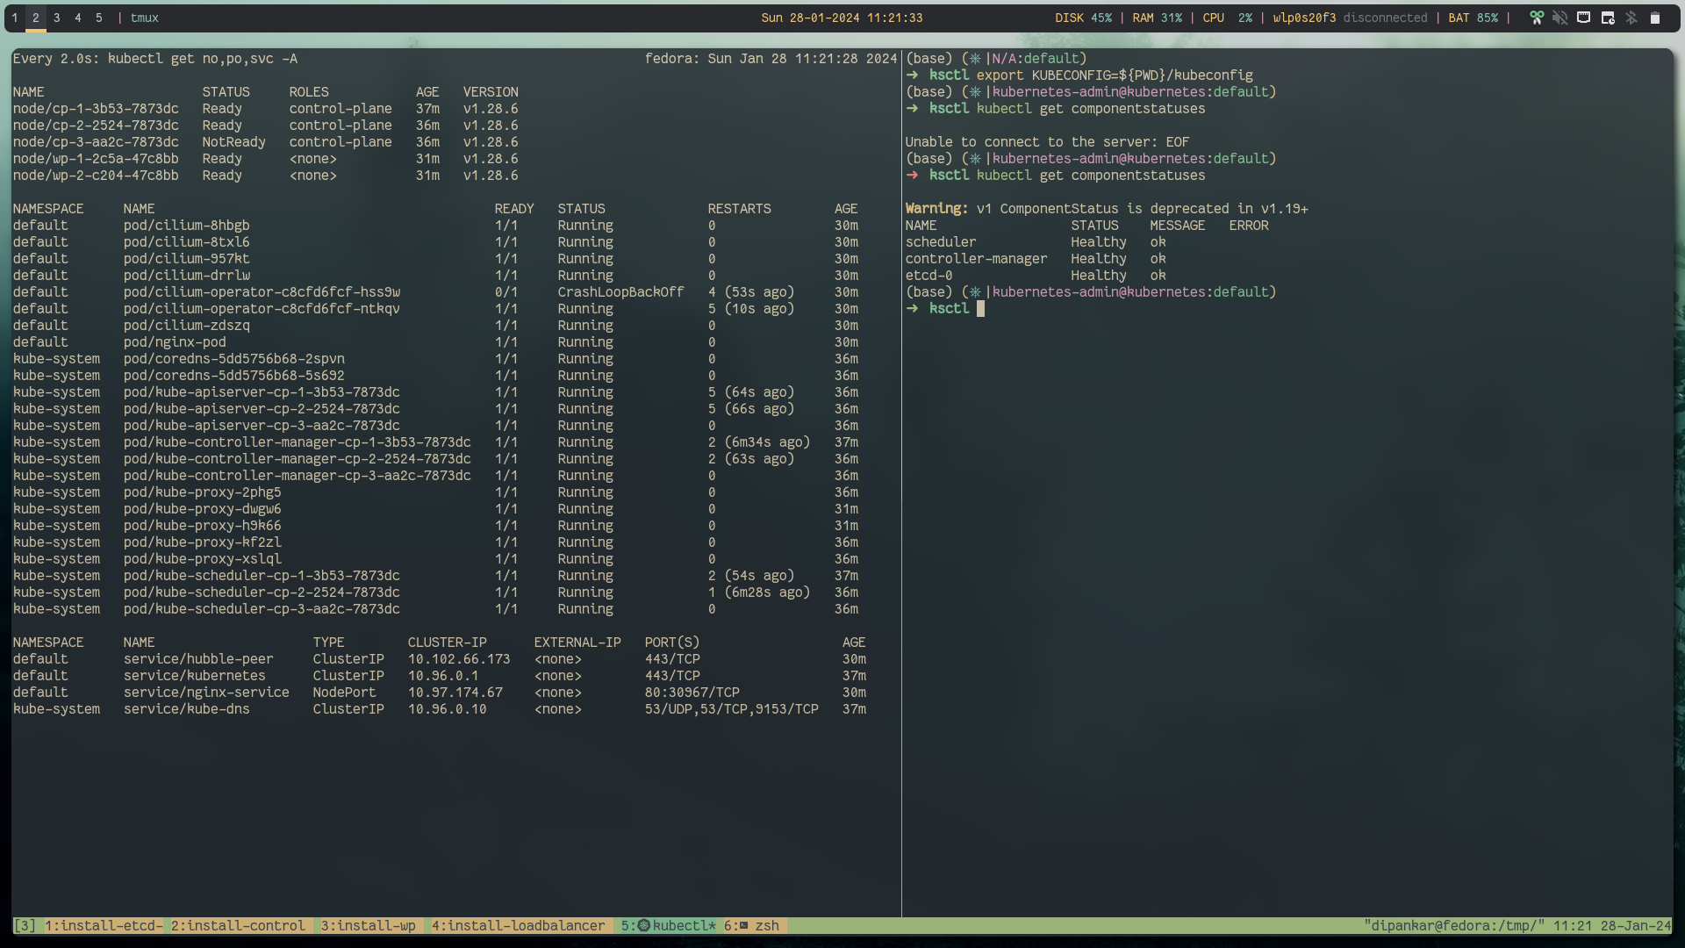Click the green scissors tray icon
Screen dimensions: 1685x948
point(1536,18)
